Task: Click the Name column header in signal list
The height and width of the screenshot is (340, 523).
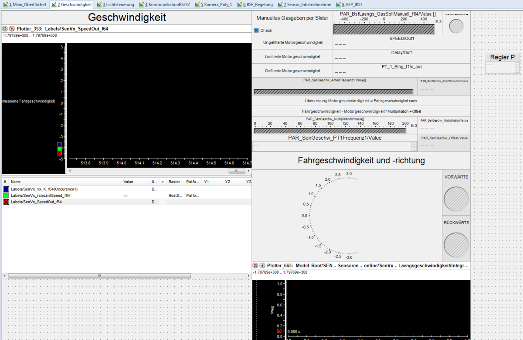Action: click(16, 182)
